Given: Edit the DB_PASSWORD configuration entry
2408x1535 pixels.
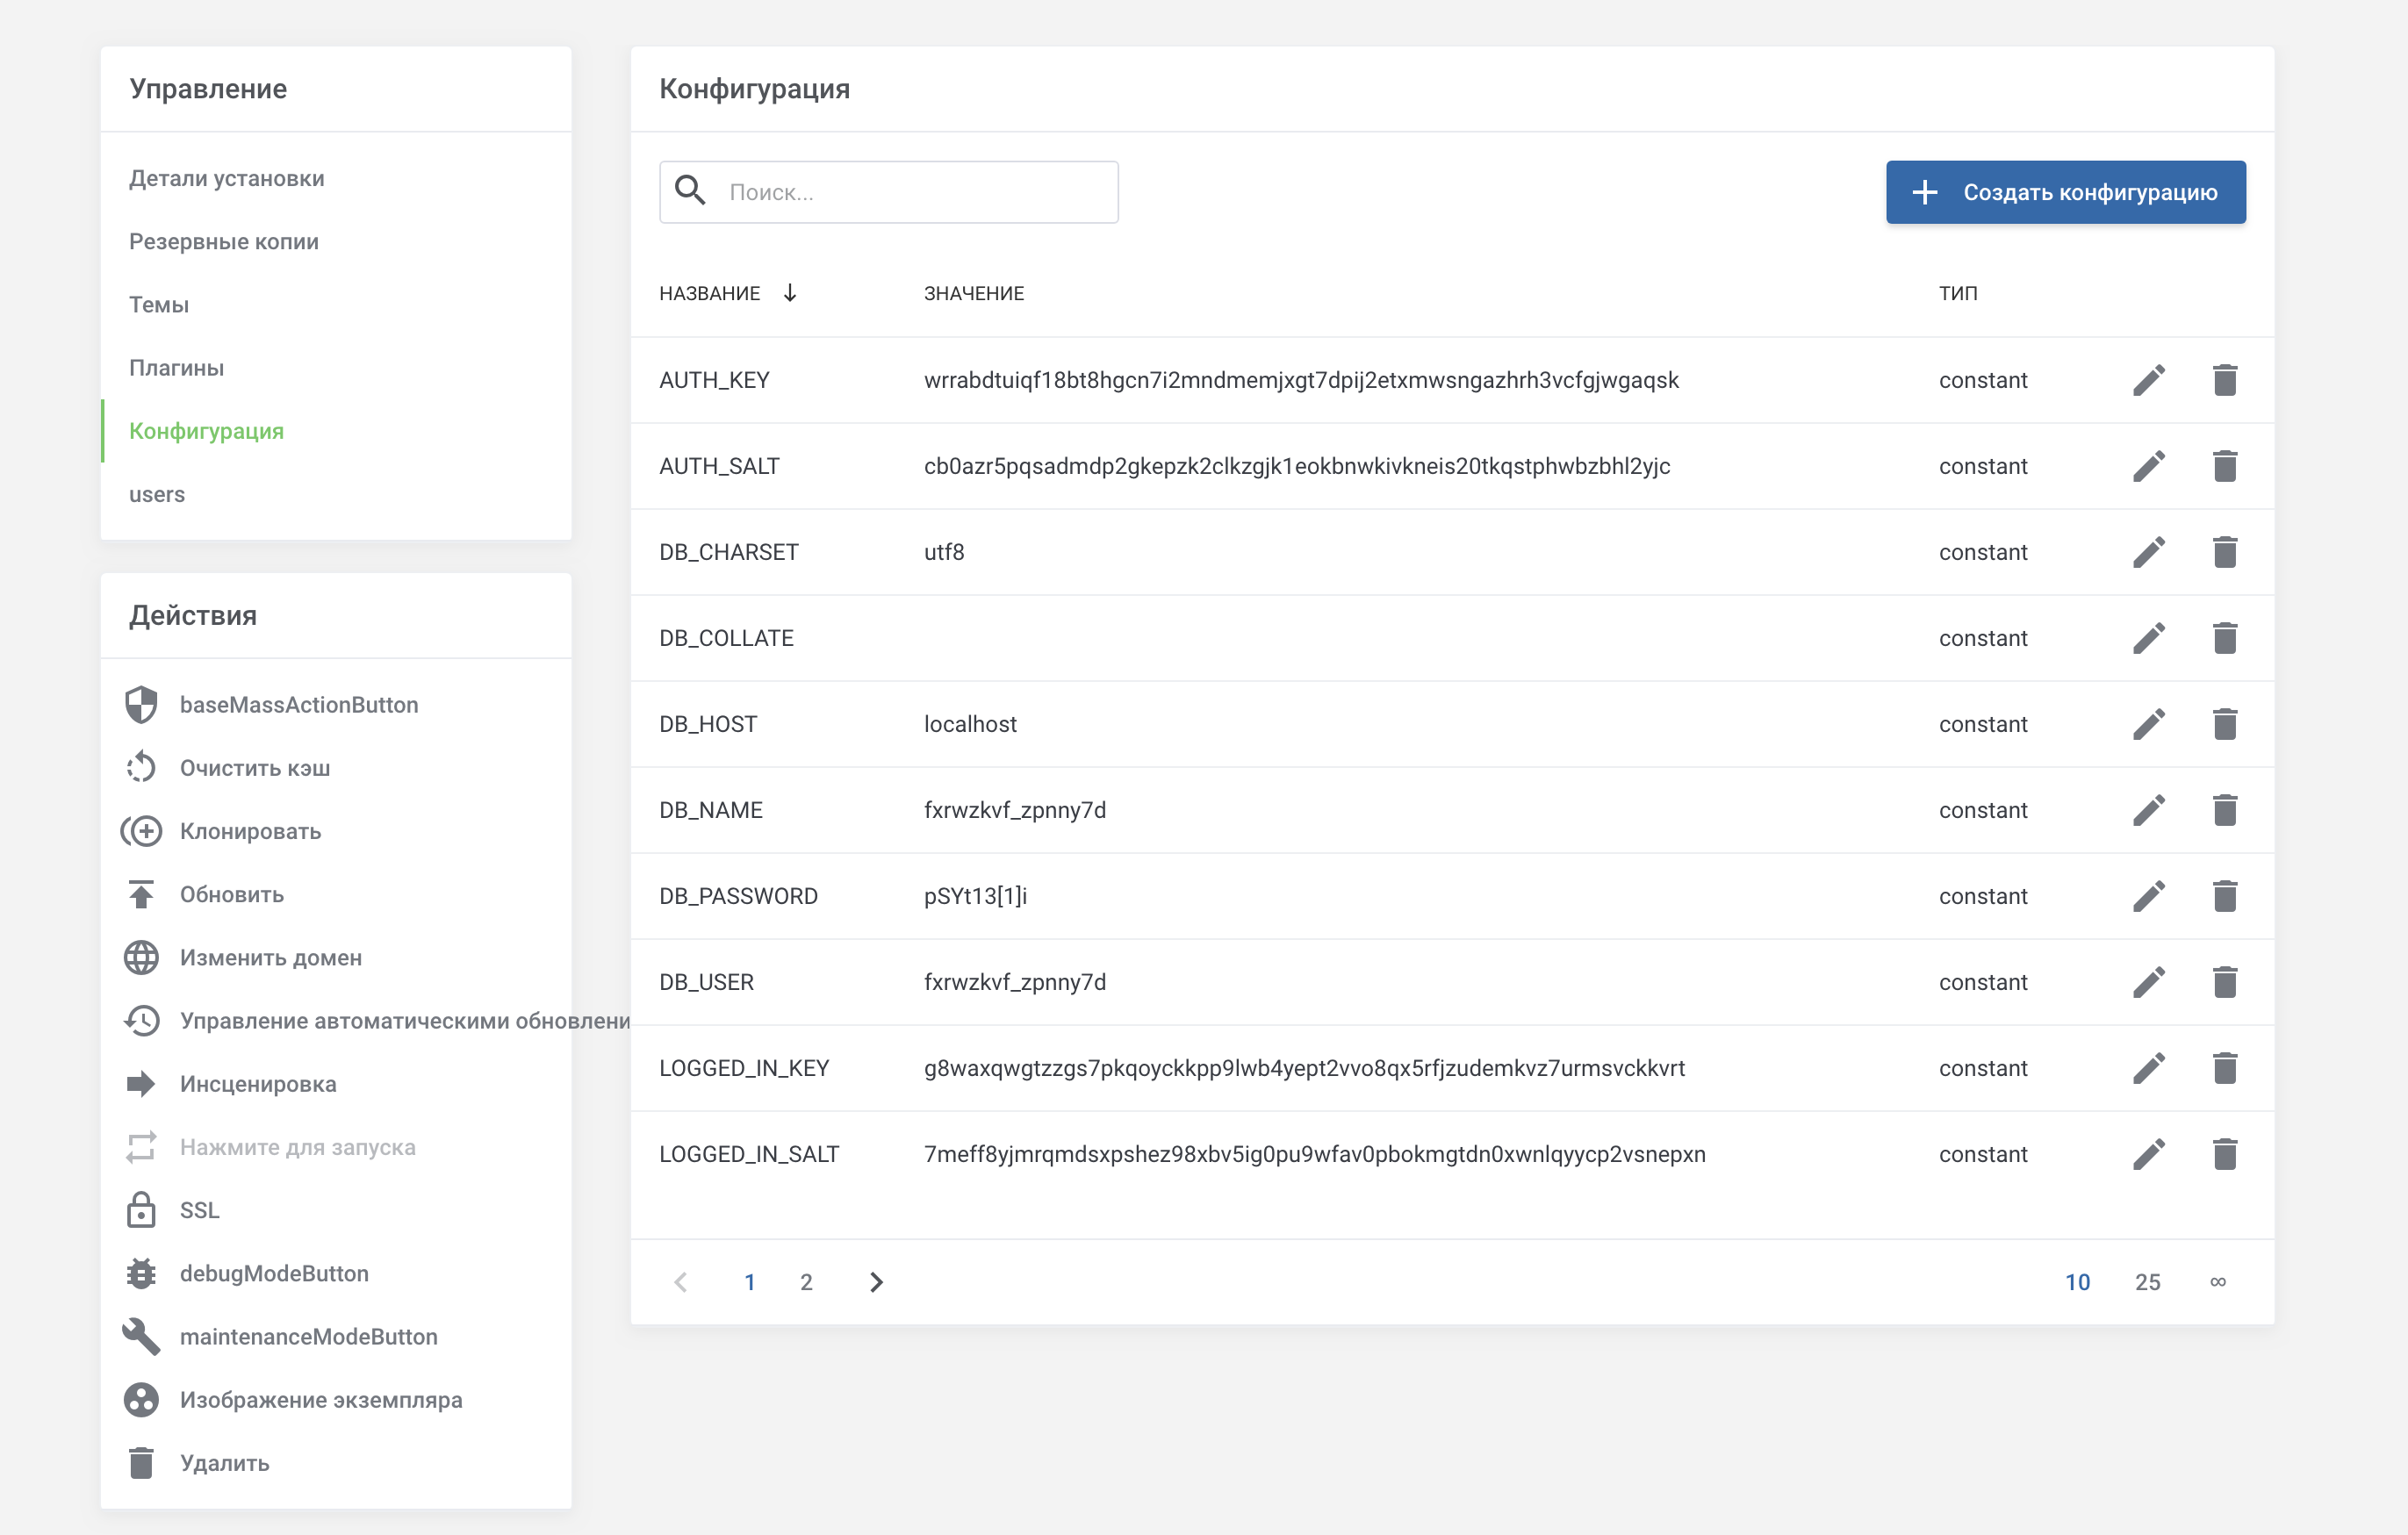Looking at the screenshot, I should [x=2148, y=896].
